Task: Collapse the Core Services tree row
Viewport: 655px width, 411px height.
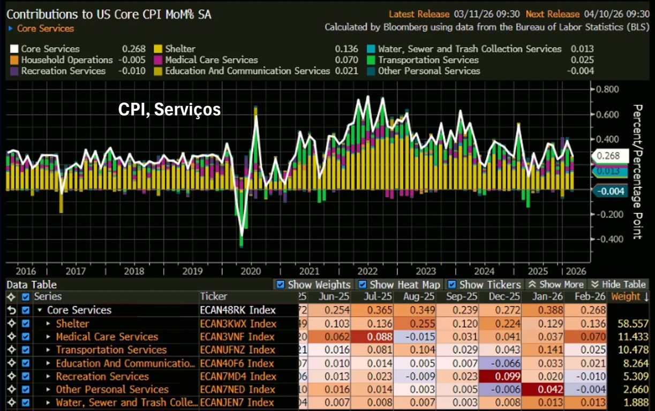Action: tap(40, 310)
